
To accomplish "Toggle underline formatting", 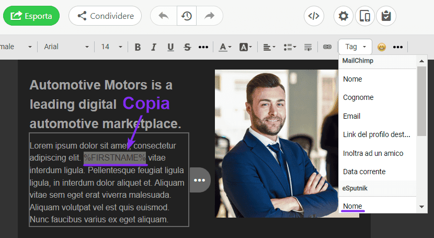I will (x=170, y=47).
